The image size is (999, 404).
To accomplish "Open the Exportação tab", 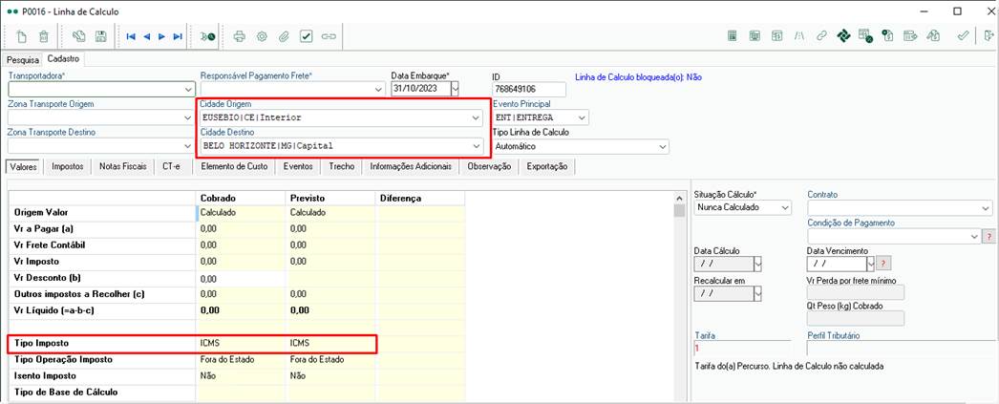I will coord(547,166).
